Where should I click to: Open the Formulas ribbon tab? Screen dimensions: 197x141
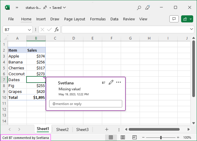click(98, 19)
